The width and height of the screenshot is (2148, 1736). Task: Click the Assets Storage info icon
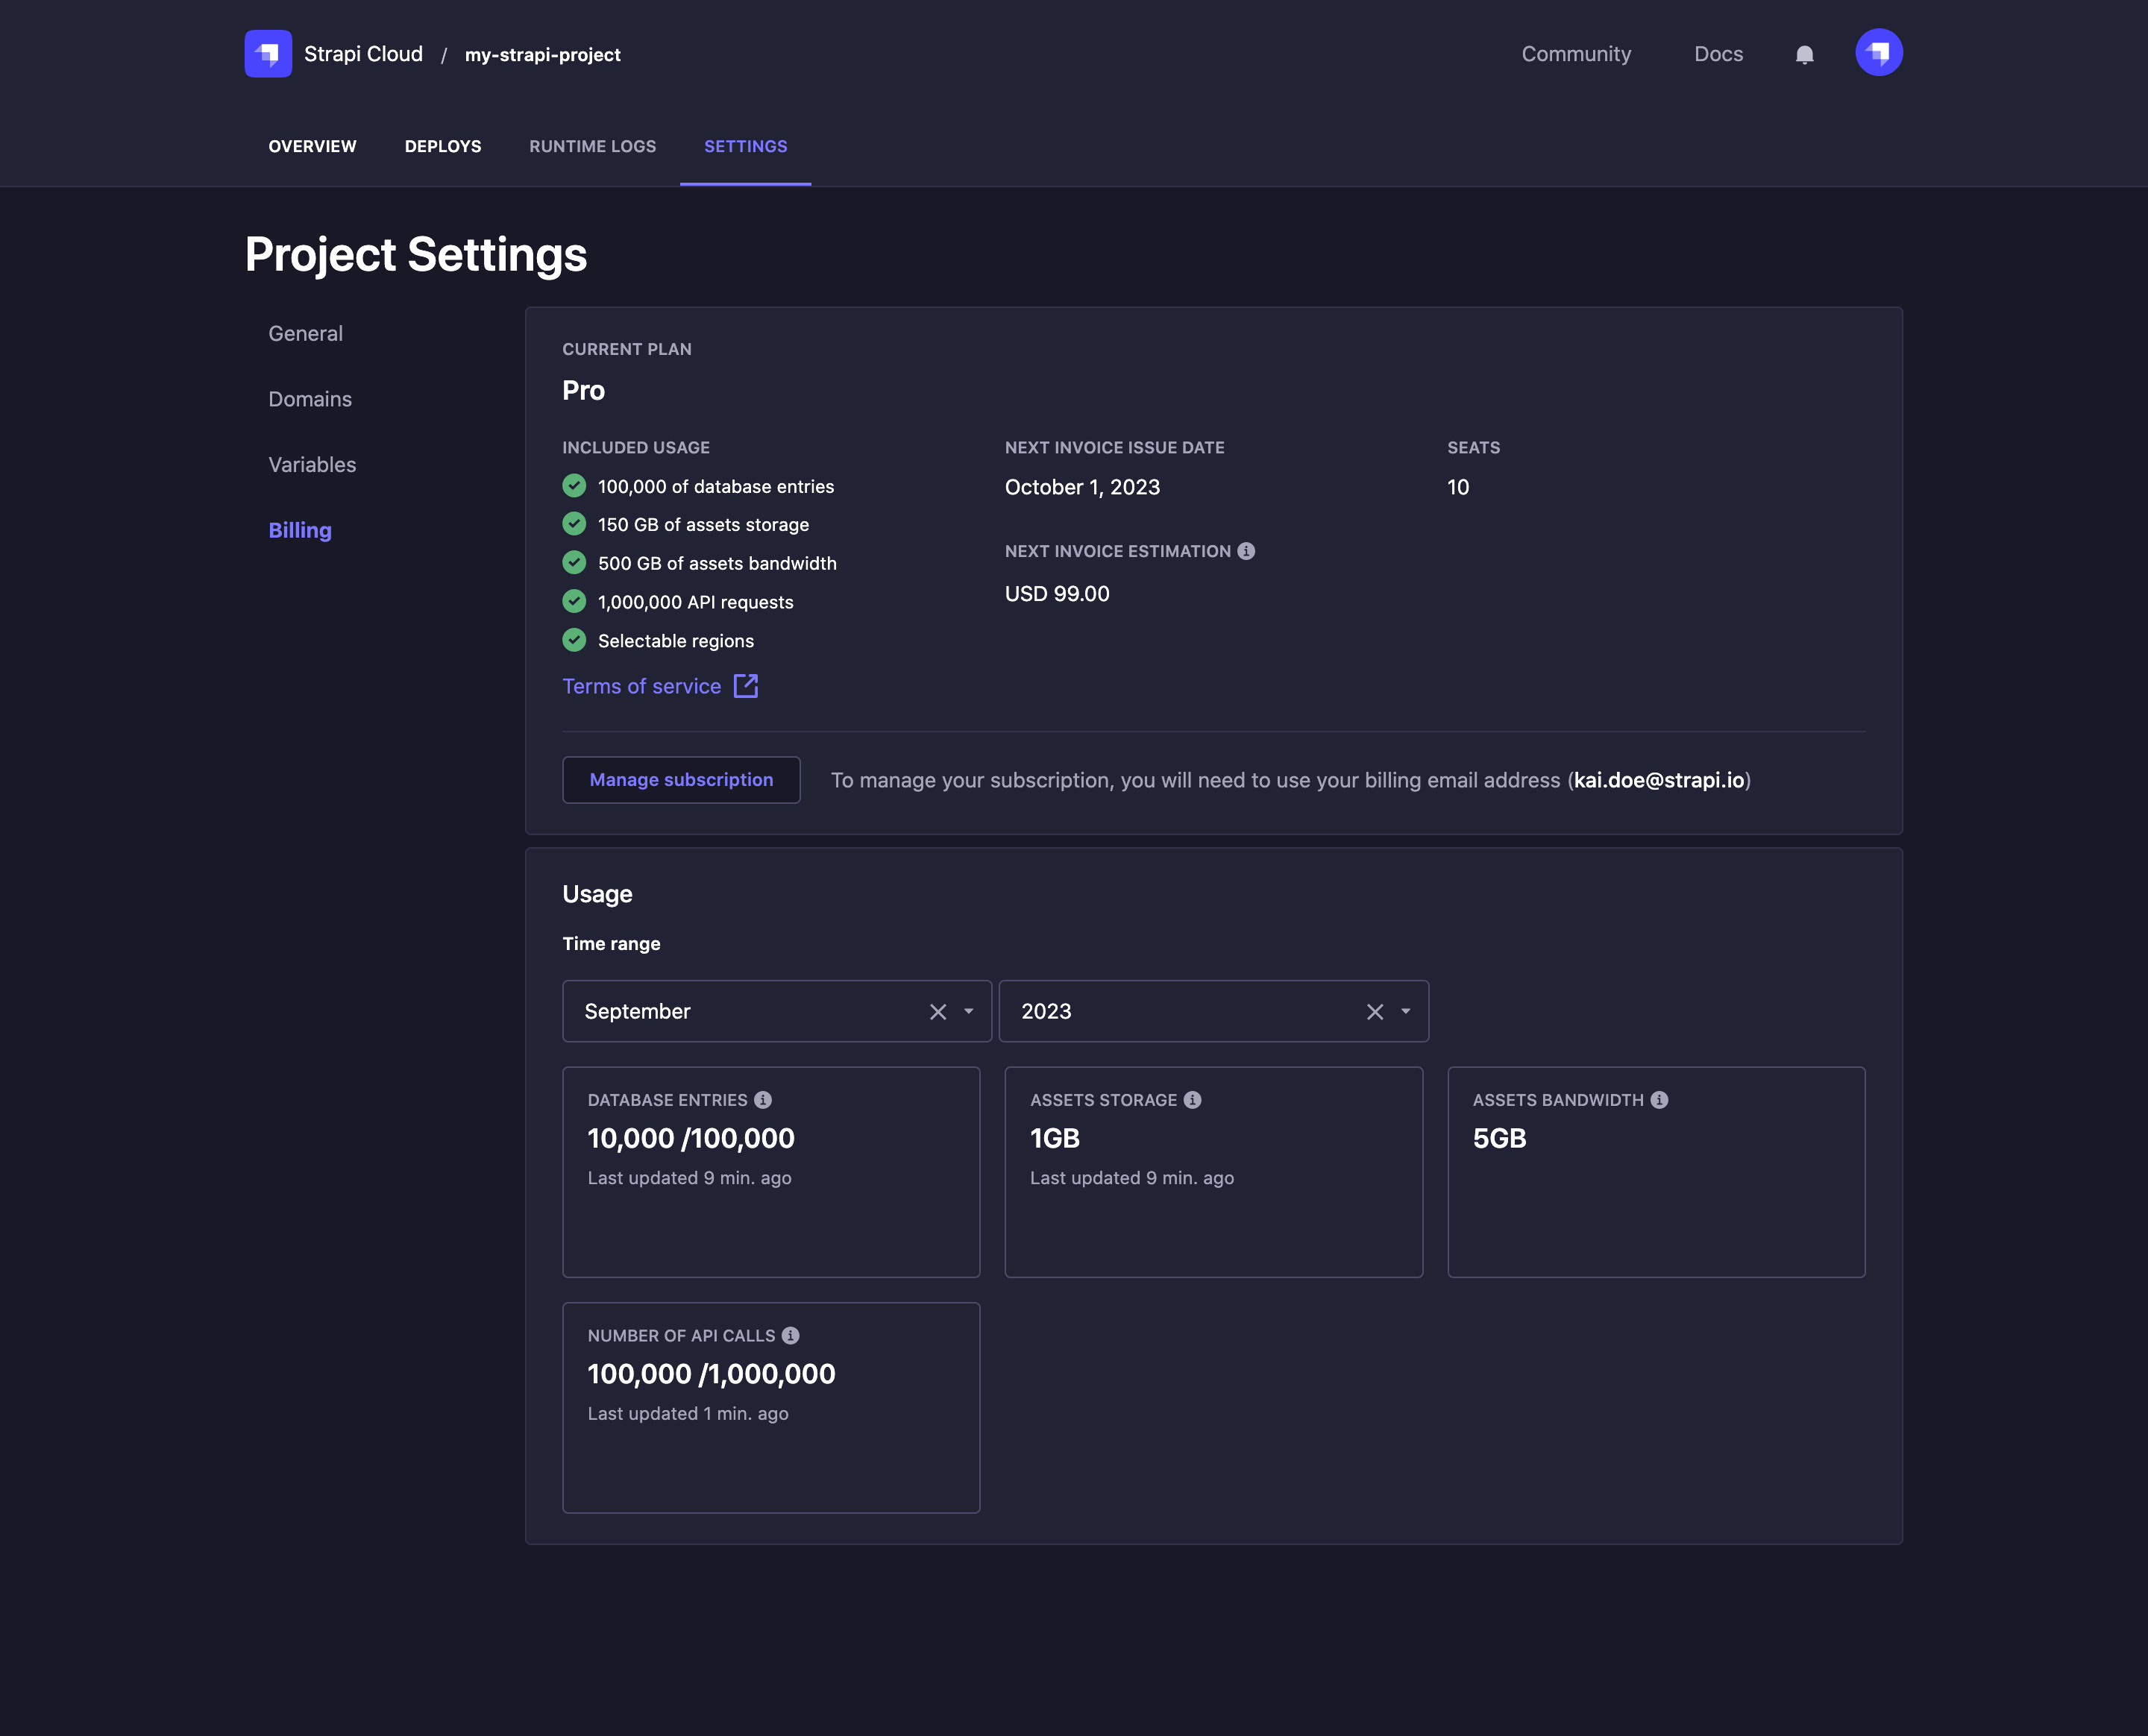point(1190,1099)
